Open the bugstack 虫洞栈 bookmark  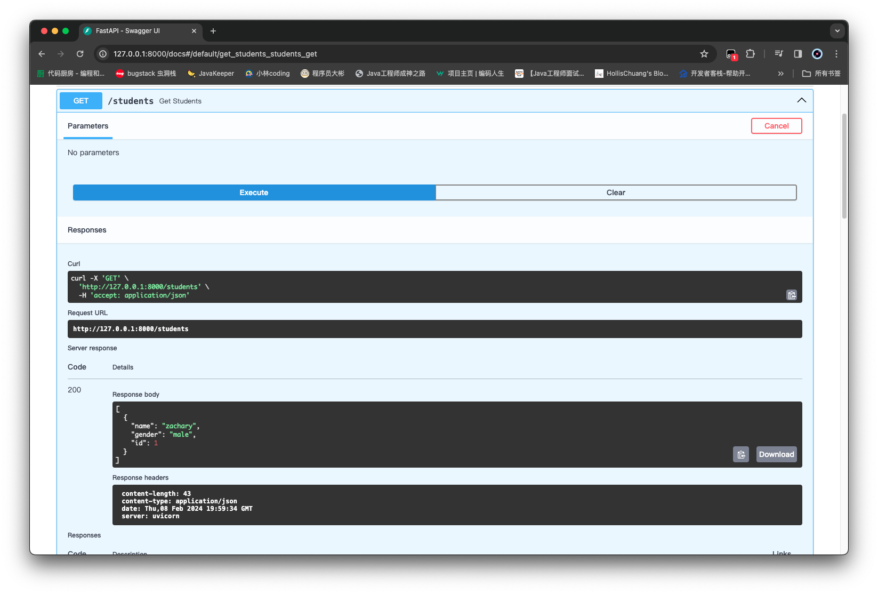[146, 74]
